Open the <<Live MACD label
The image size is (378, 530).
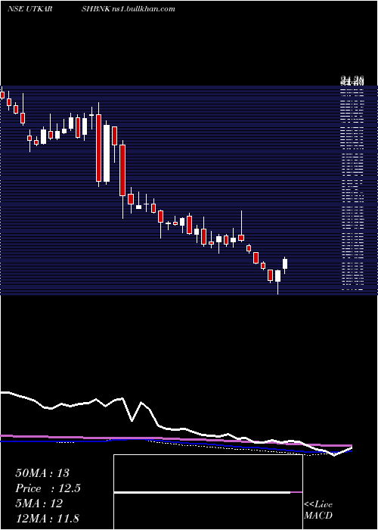tap(318, 510)
